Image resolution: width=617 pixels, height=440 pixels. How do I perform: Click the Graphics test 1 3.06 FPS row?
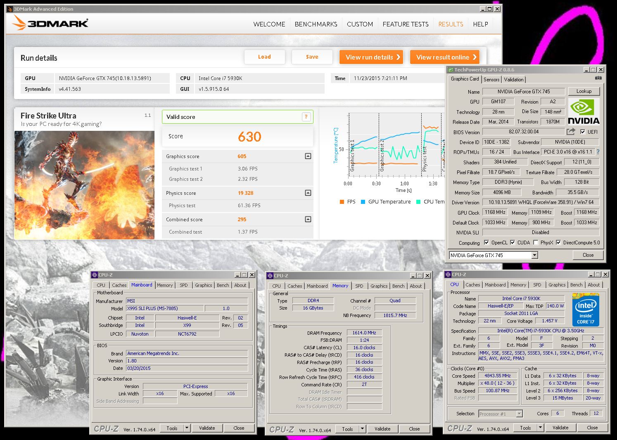pyautogui.click(x=237, y=169)
